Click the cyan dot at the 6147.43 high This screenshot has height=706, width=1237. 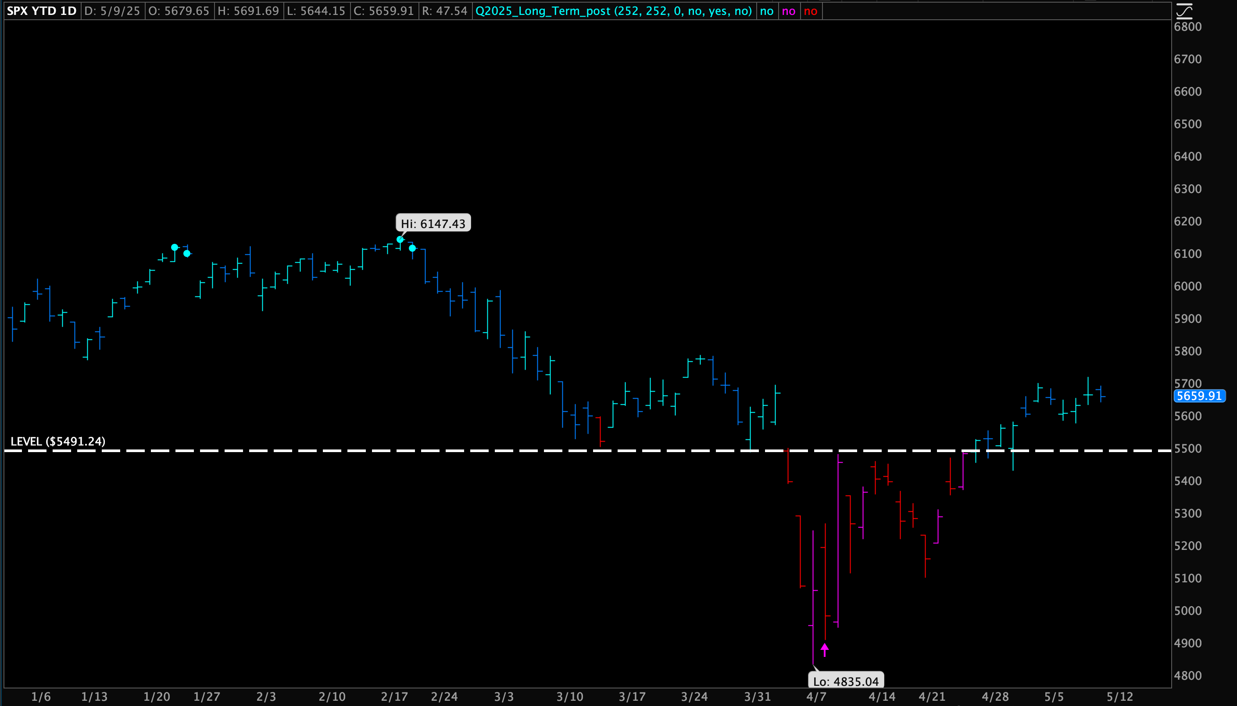click(400, 239)
